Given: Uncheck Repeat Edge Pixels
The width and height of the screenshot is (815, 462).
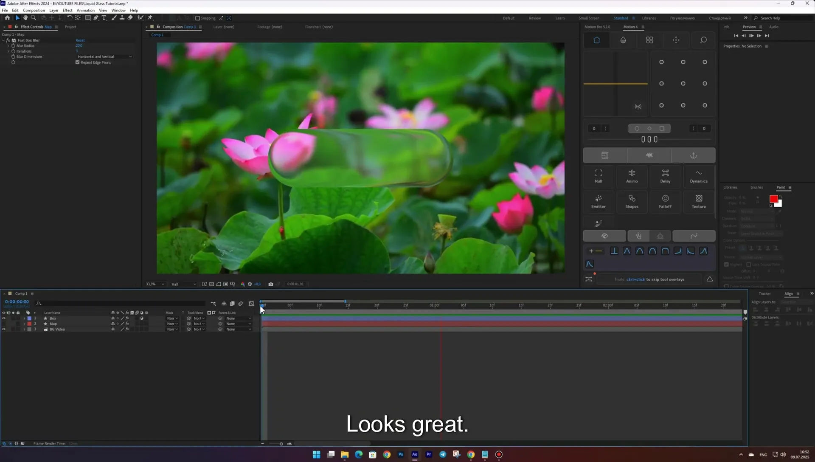Looking at the screenshot, I should [x=78, y=62].
